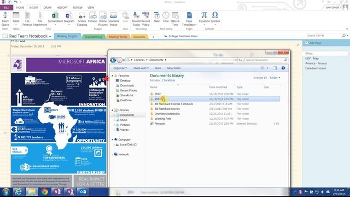The image size is (350, 197).
Task: Expand the page to full view
Action: pos(298,45)
